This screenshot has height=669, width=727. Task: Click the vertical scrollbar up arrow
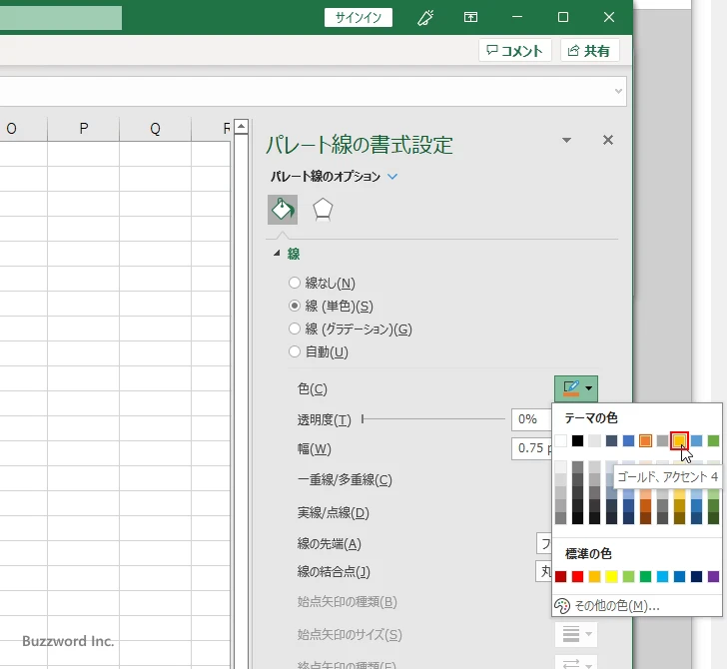pos(241,126)
